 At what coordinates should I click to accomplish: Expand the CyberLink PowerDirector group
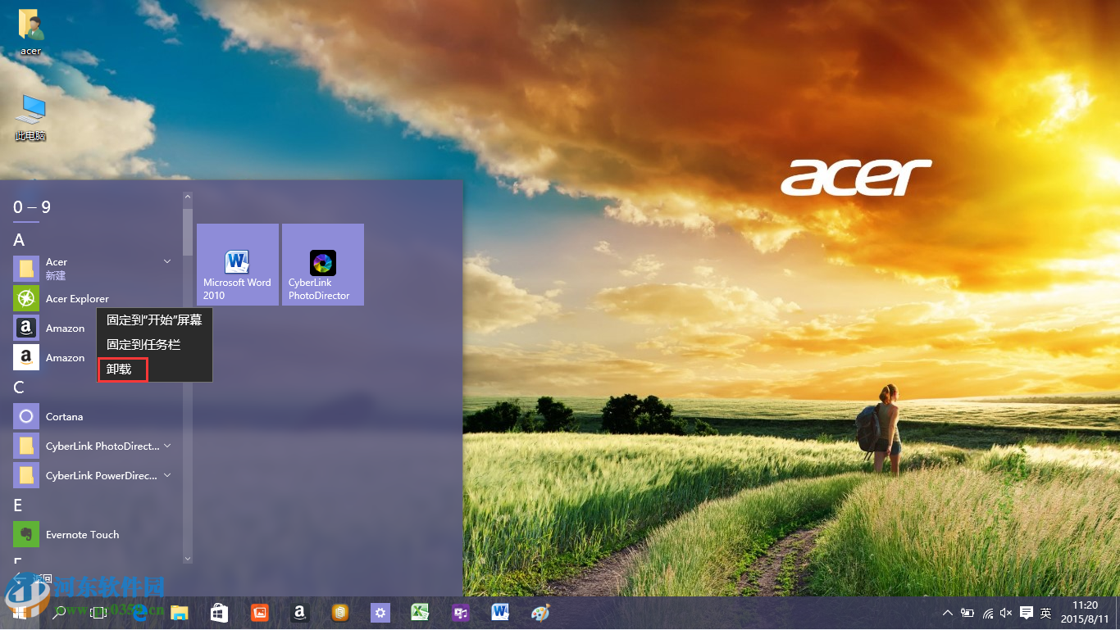click(167, 475)
